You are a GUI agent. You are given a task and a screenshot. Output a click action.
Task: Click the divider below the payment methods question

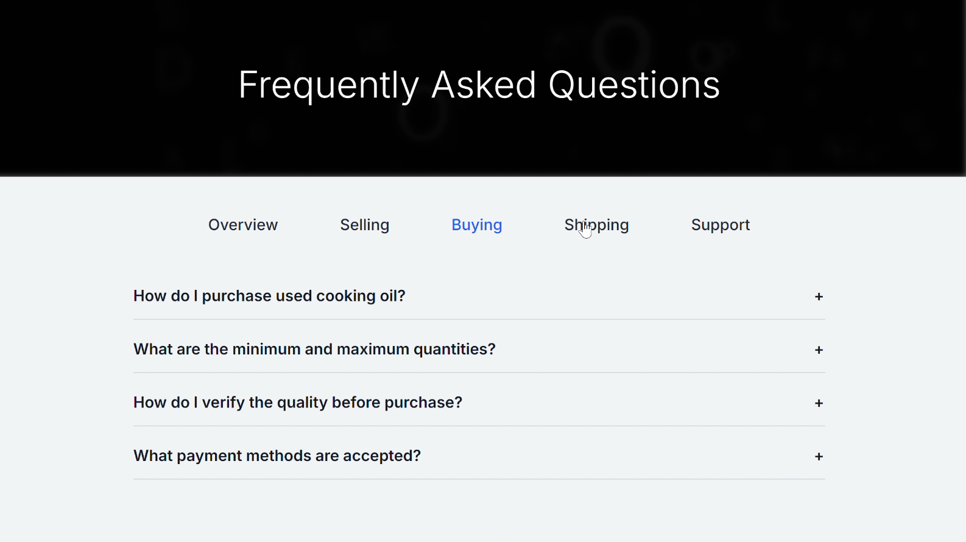[x=479, y=479]
